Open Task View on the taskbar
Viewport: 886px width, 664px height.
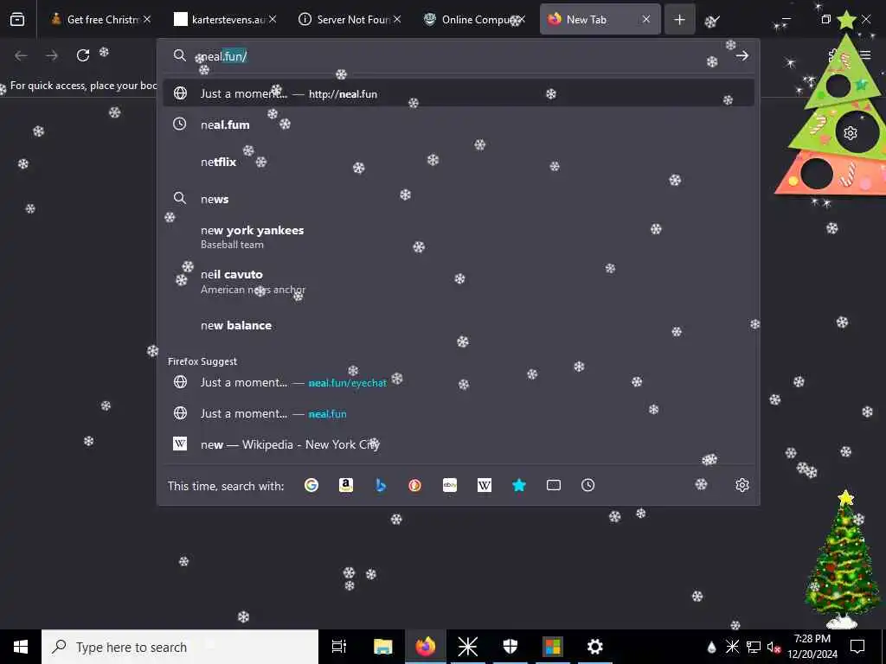tap(339, 647)
